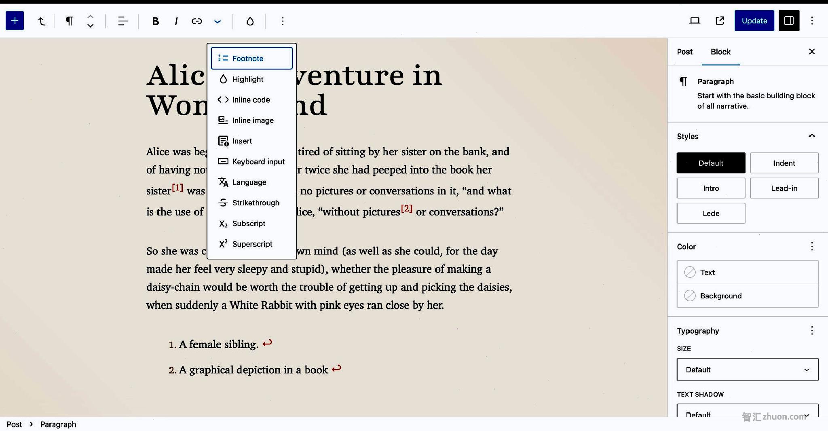Apply Subscript from the menu

[251, 224]
